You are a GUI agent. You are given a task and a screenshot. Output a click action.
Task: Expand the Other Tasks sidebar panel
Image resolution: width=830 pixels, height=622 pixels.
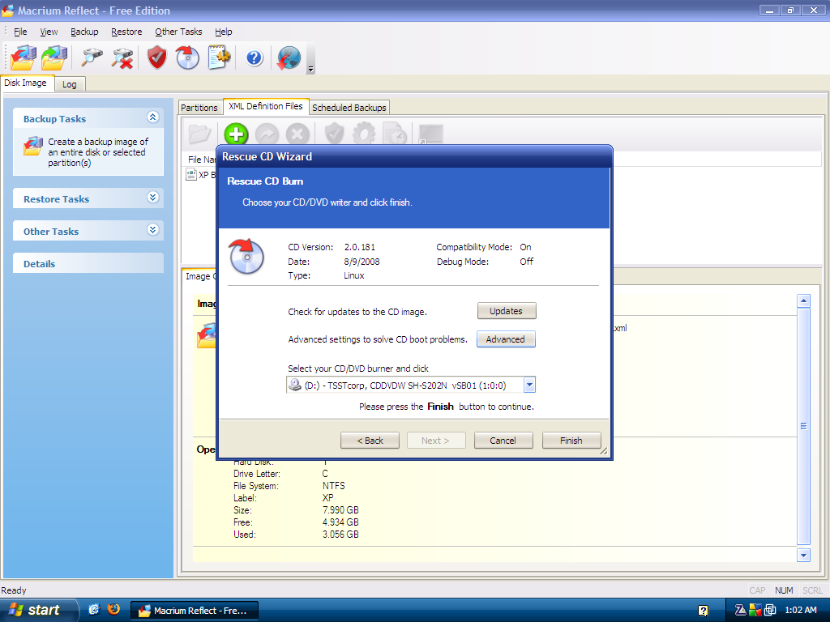tap(153, 229)
